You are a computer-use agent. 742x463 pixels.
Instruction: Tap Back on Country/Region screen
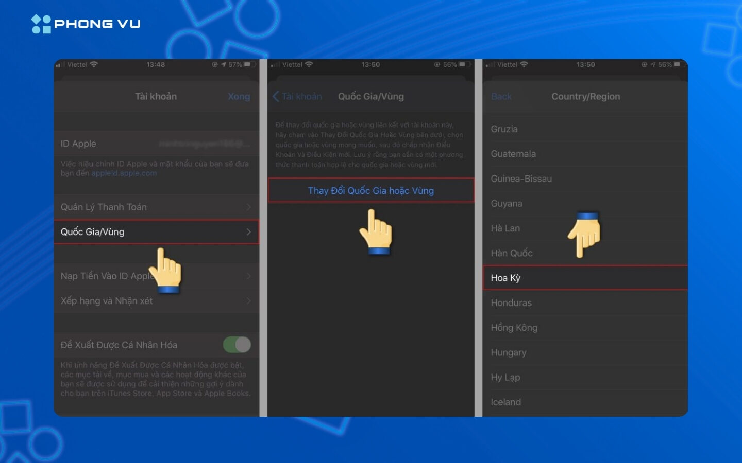501,96
